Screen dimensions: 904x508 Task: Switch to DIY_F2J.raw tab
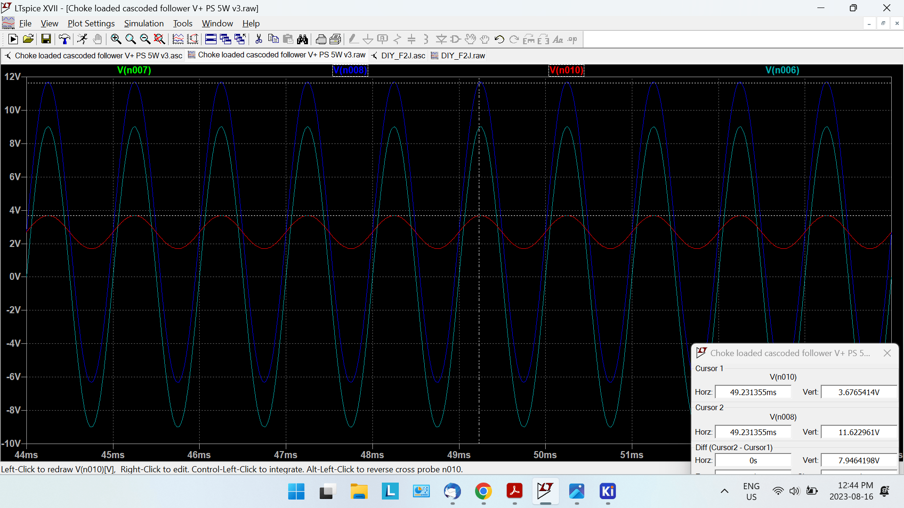458,56
